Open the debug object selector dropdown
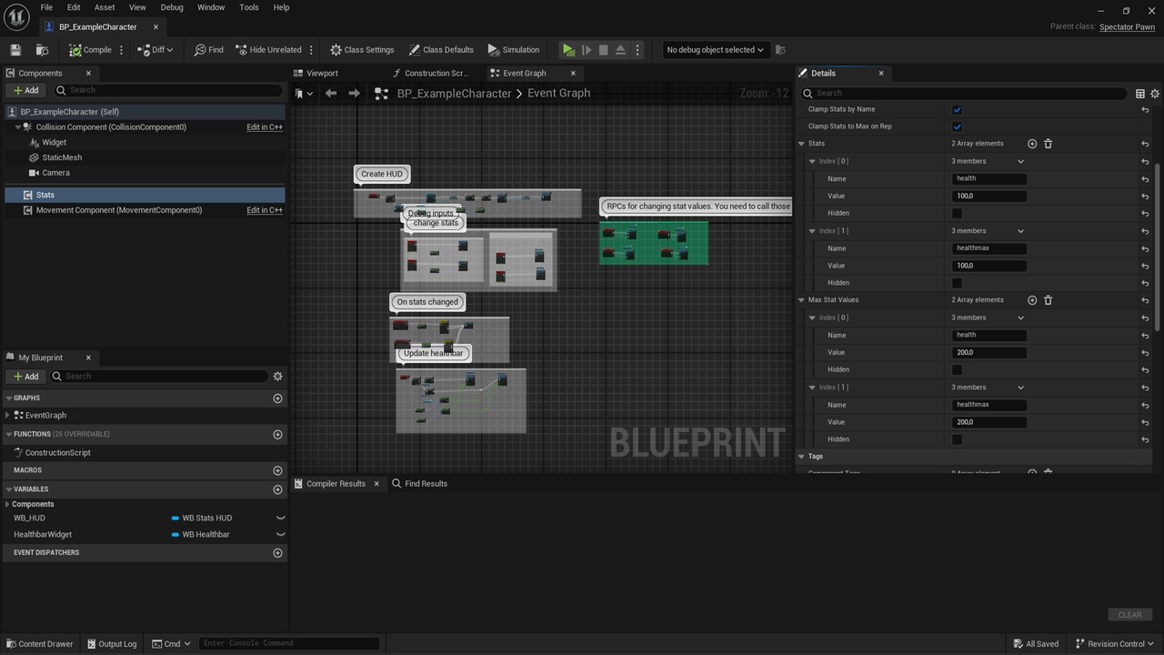Screen dimensions: 1164x655 (x=715, y=50)
